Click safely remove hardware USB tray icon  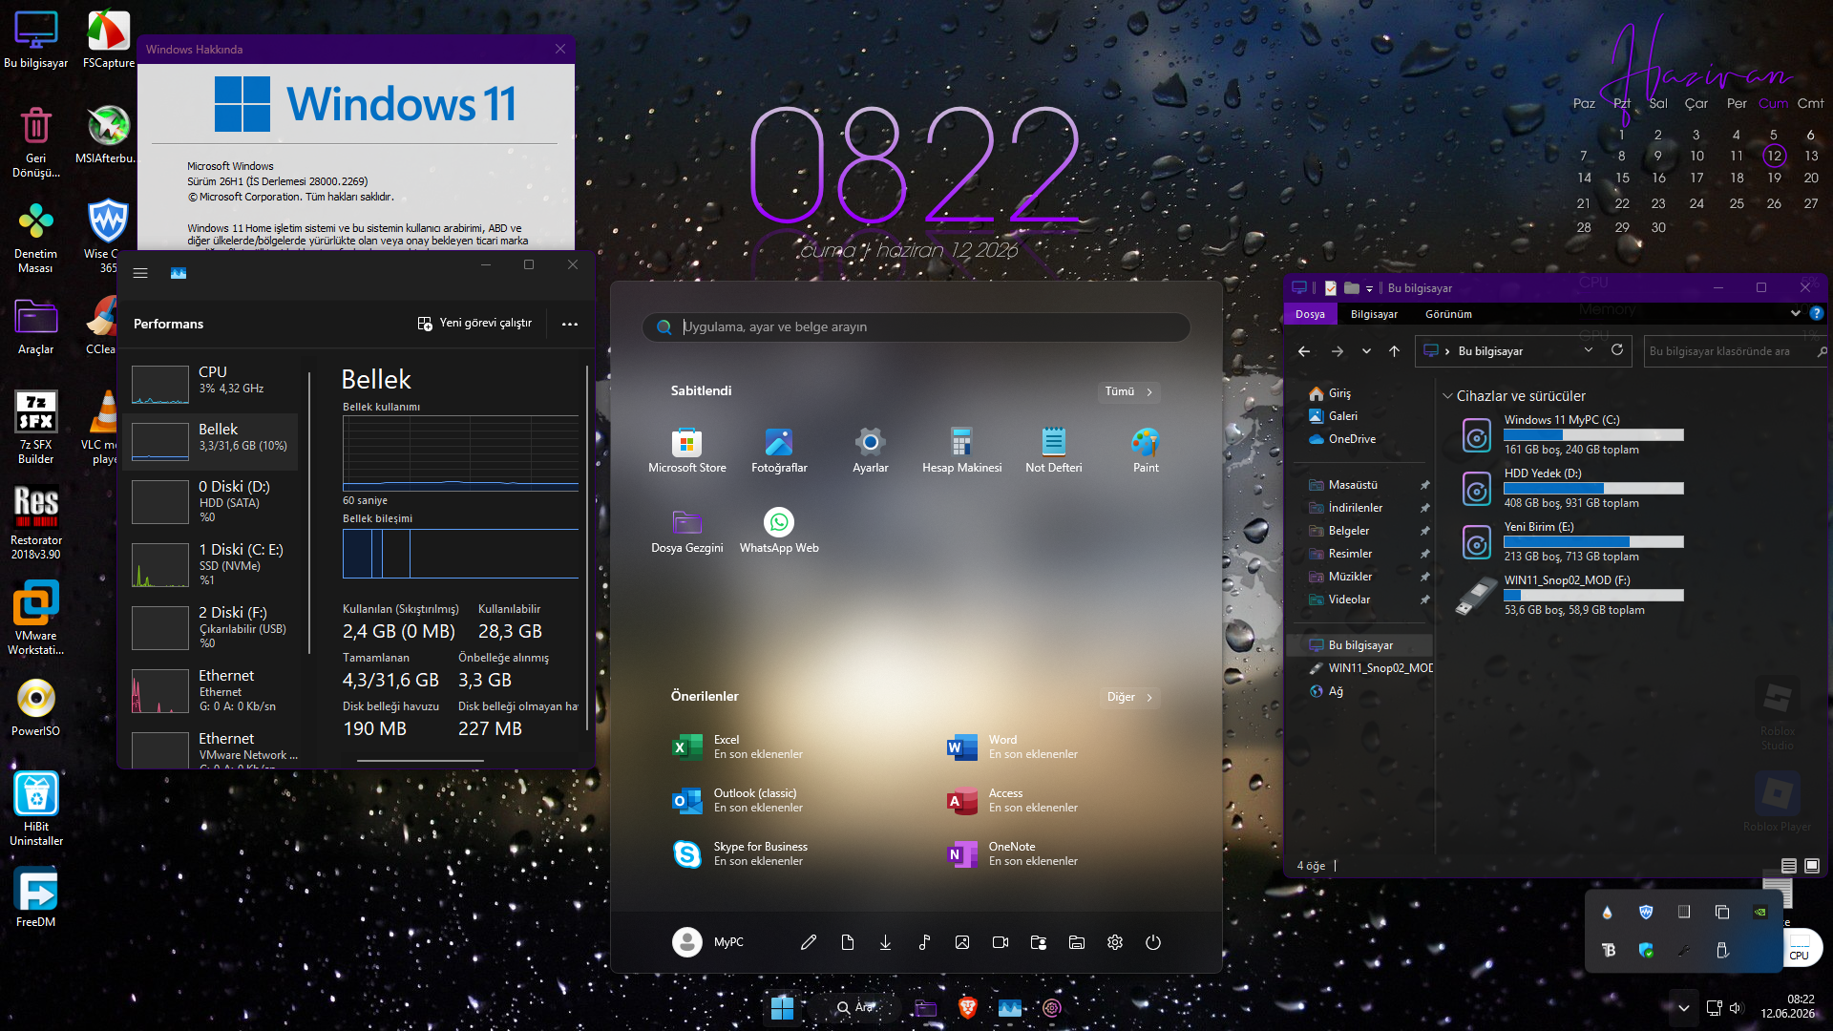pyautogui.click(x=1722, y=950)
